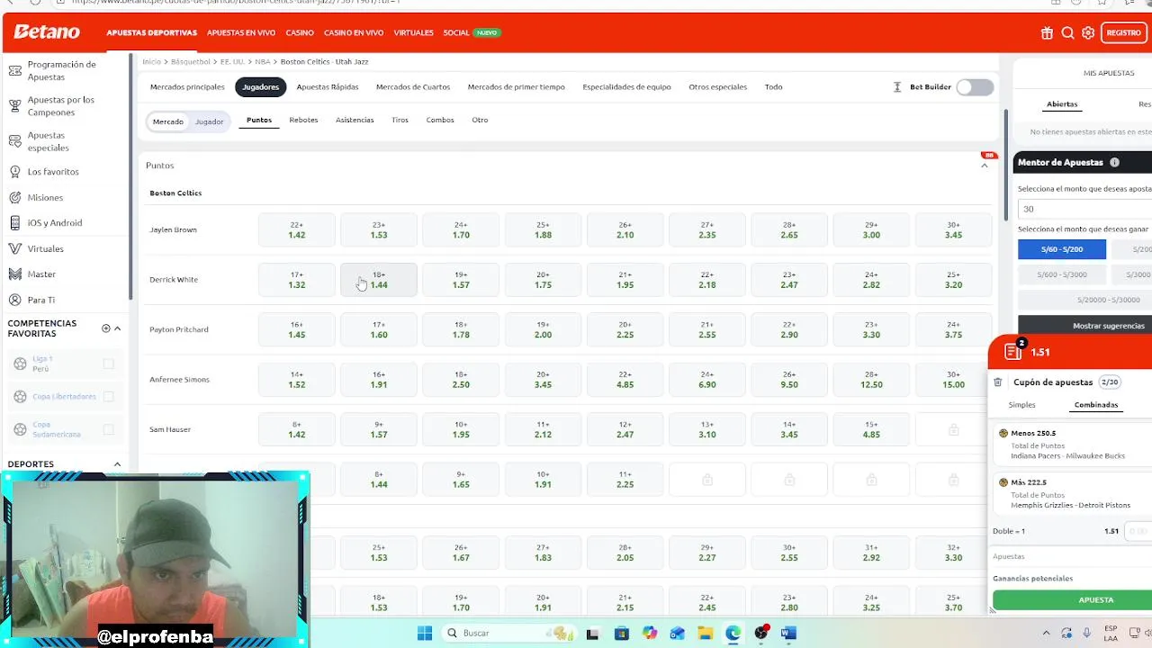Screen dimensions: 1152x648
Task: Click Mostrar sugerencias button
Action: point(1085,325)
